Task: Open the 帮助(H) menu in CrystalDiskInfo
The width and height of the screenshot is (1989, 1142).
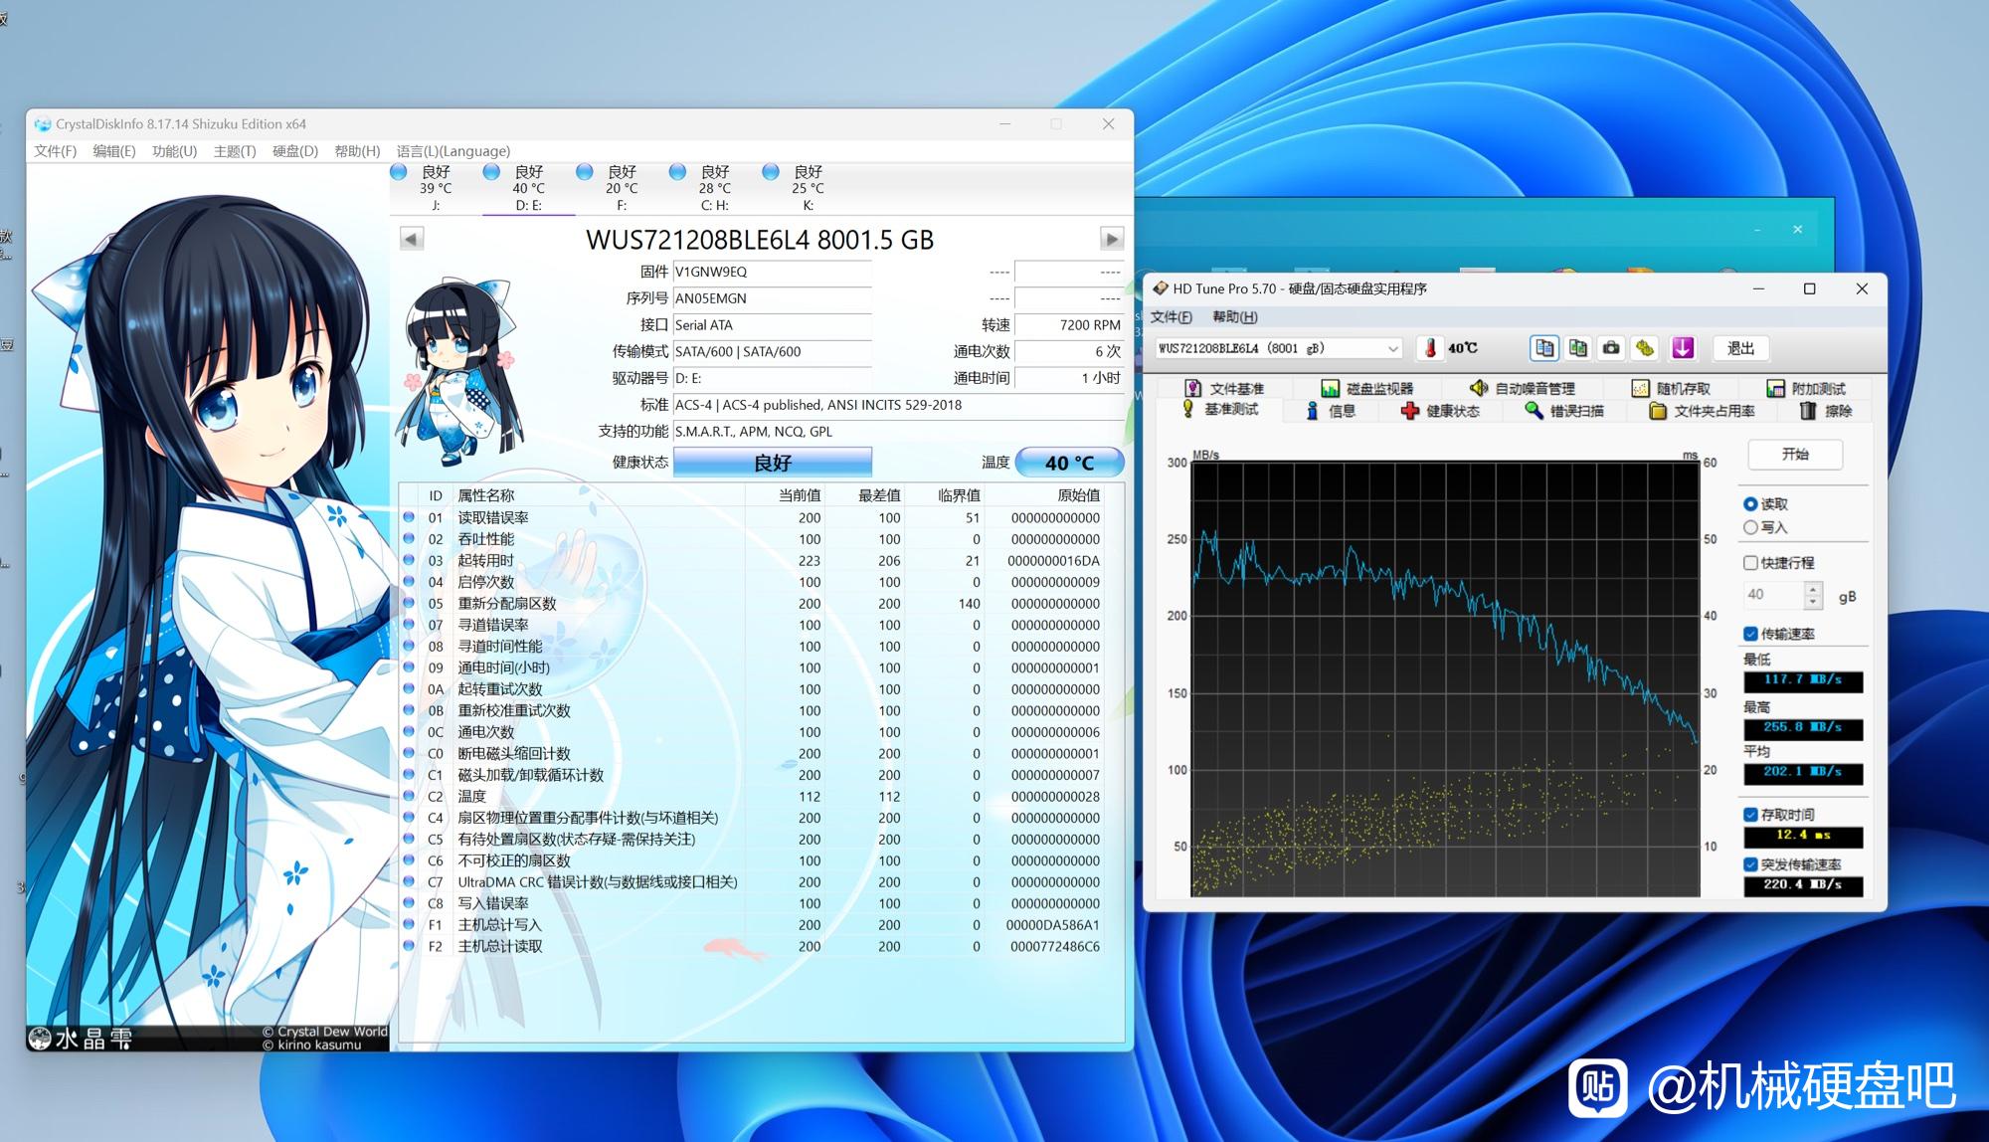Action: 357,151
